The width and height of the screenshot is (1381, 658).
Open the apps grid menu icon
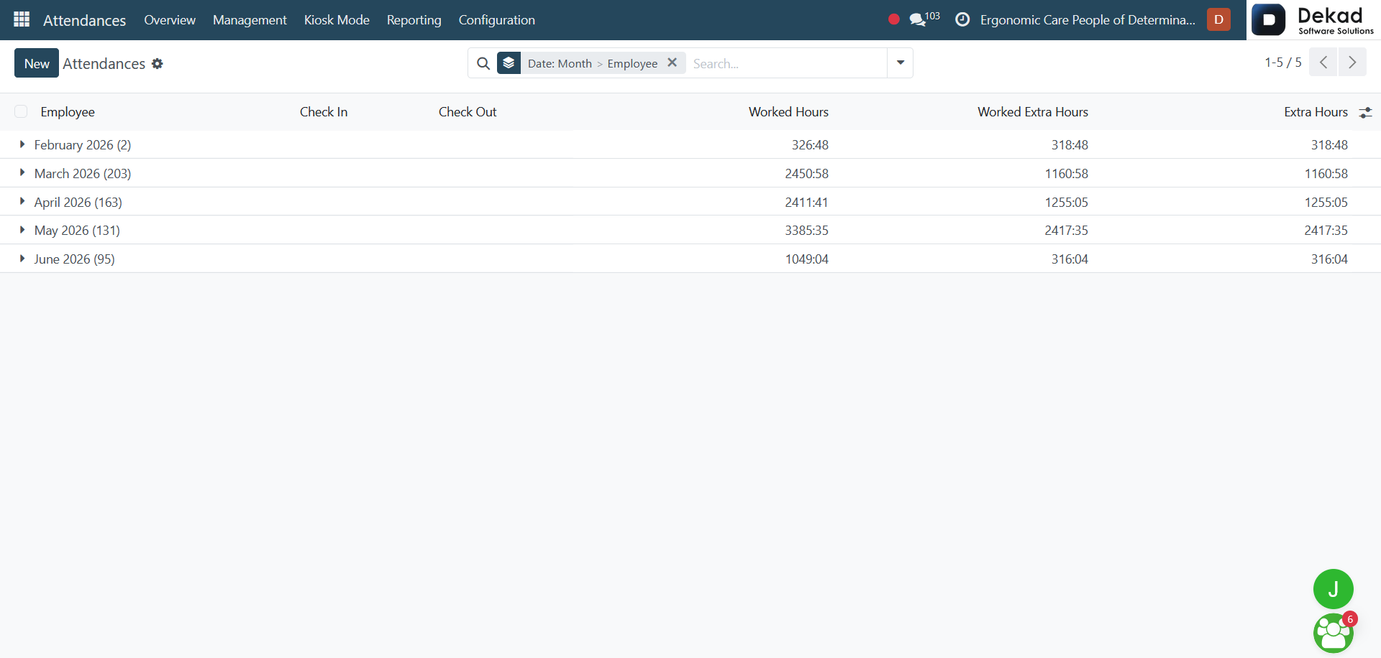pyautogui.click(x=22, y=19)
